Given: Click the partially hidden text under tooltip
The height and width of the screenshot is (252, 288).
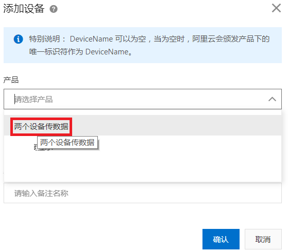Looking at the screenshot, I should coord(43,148).
